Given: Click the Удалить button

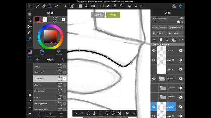Looking at the screenshot, I should (x=98, y=15).
